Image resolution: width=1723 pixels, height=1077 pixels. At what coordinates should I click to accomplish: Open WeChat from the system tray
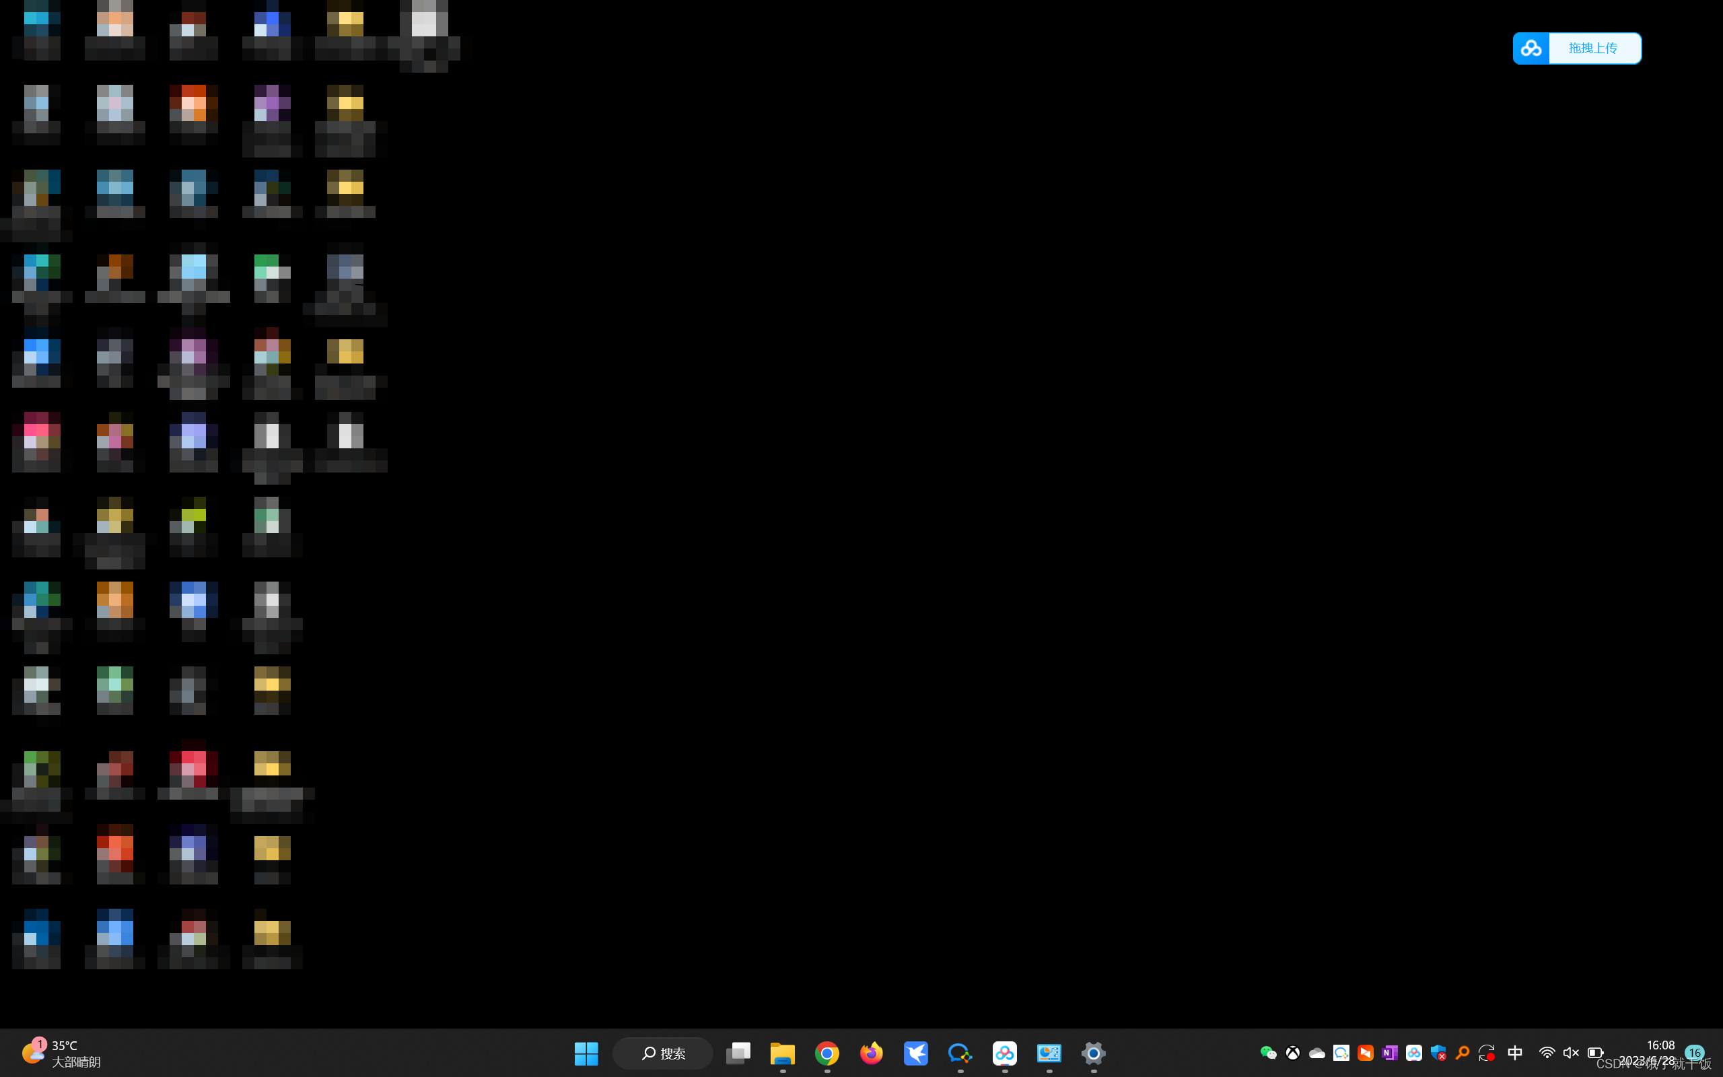[x=1268, y=1053]
